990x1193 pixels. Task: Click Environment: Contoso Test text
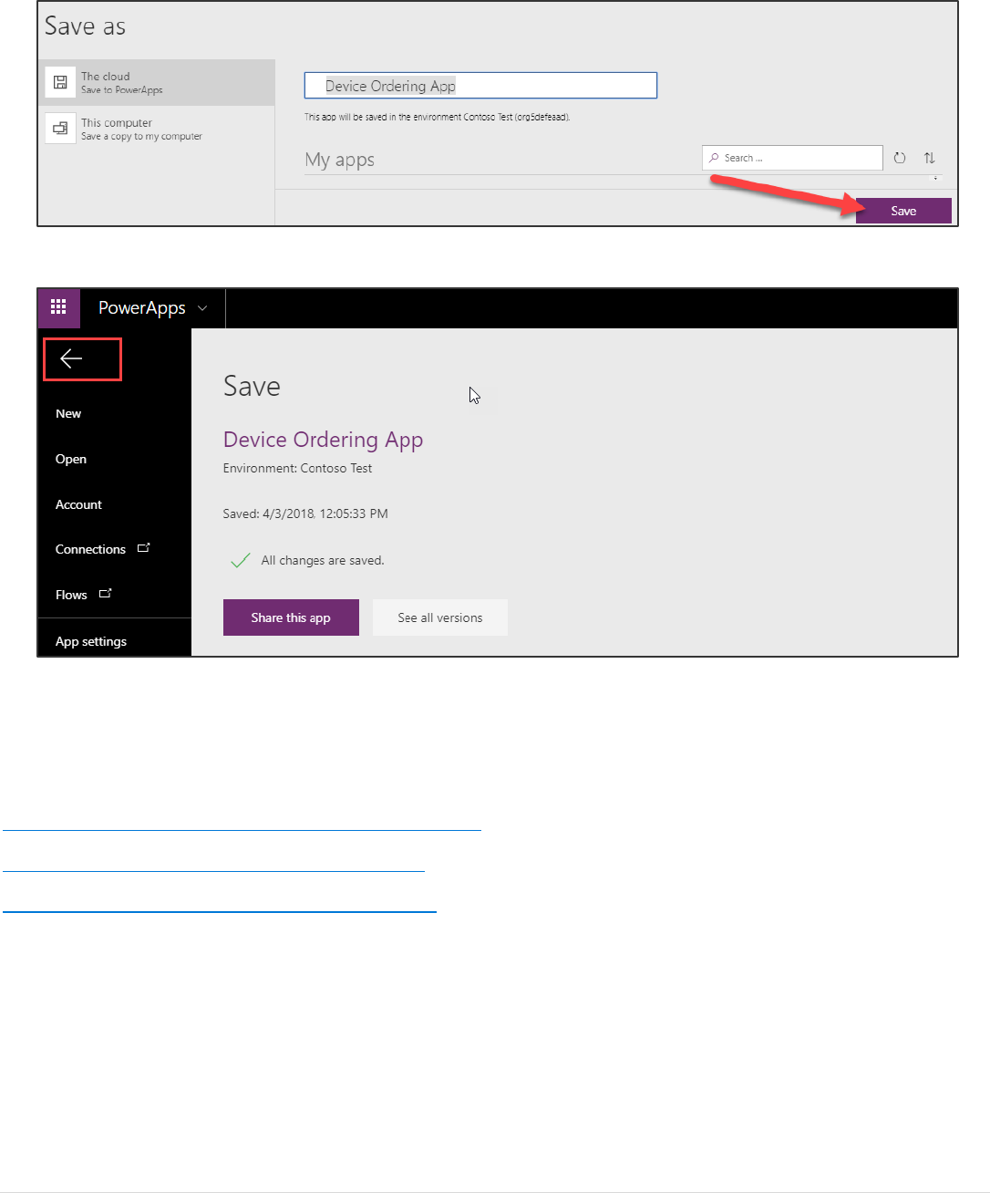click(x=297, y=468)
